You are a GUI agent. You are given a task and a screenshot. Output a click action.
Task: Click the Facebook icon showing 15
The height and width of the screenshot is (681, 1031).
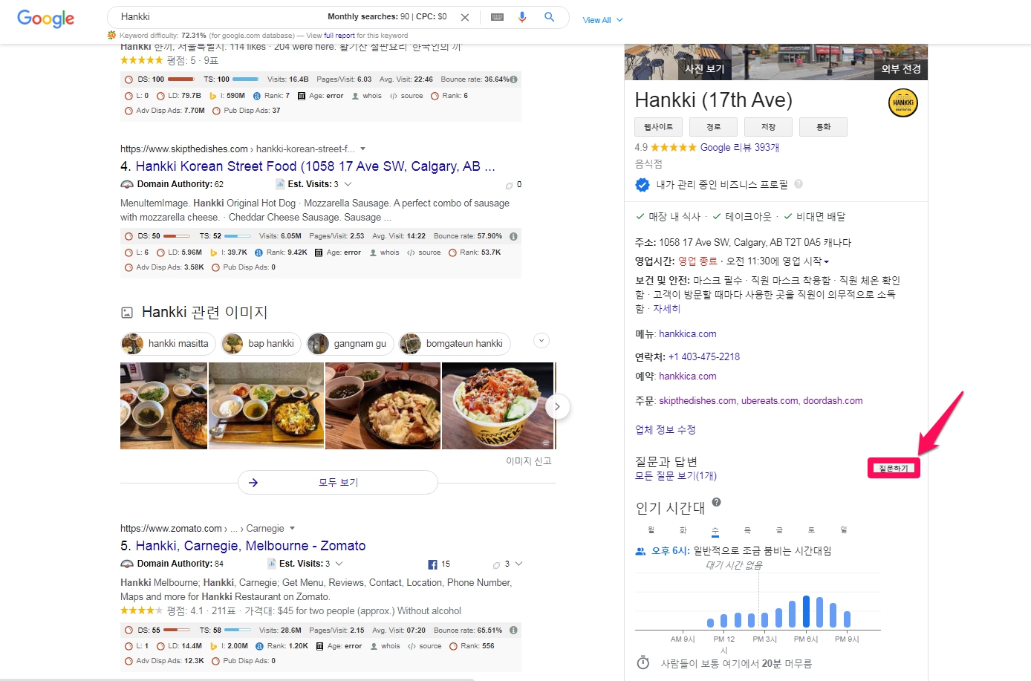(432, 564)
